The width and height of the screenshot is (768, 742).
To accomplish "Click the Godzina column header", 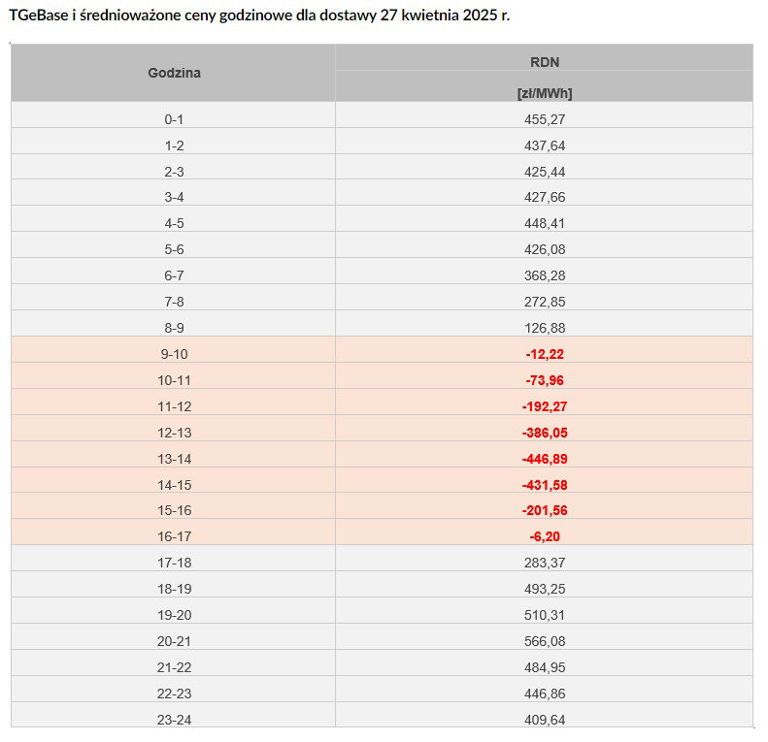I will coord(174,73).
